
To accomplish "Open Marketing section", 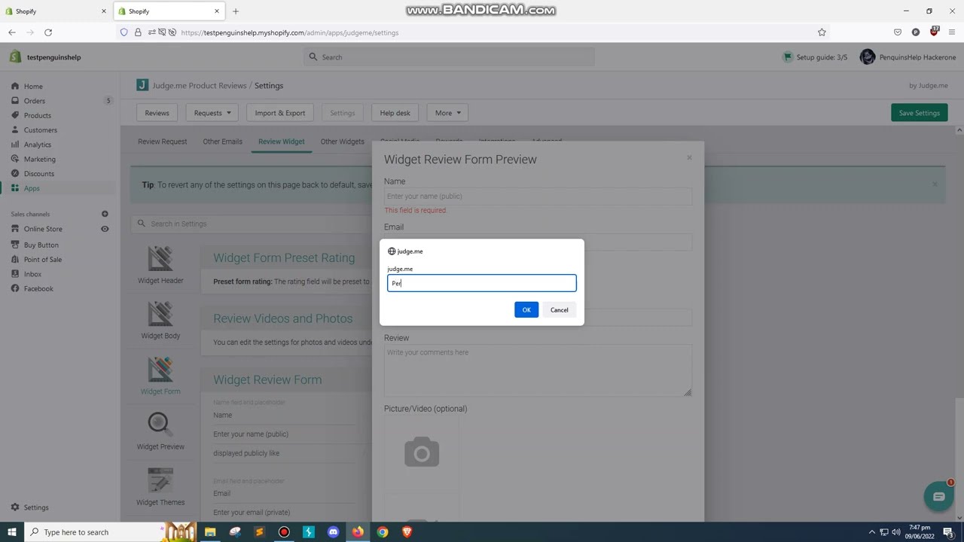I will pyautogui.click(x=39, y=159).
